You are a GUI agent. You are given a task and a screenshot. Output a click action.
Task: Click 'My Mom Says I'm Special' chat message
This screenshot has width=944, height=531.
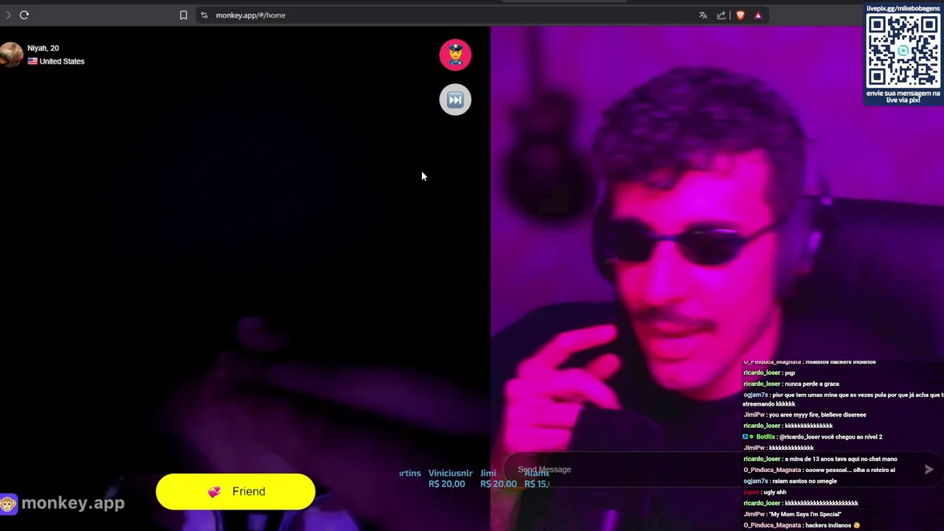[792, 514]
